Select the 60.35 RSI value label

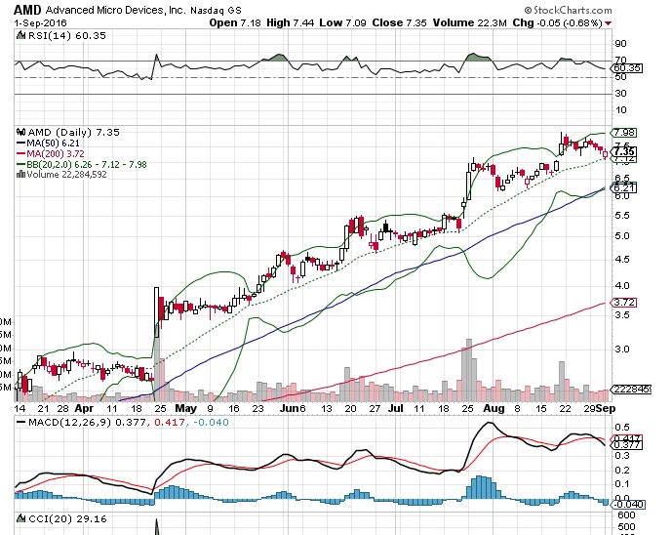[623, 68]
